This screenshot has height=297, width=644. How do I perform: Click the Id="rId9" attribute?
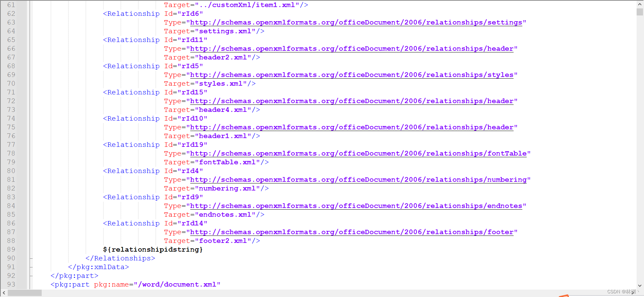click(184, 197)
